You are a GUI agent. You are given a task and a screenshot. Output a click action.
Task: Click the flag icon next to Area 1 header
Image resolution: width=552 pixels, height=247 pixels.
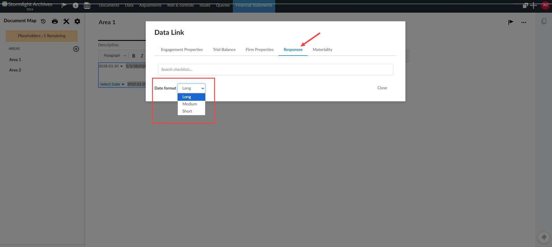511,22
